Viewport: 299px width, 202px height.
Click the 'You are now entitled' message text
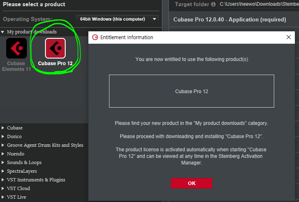(192, 59)
